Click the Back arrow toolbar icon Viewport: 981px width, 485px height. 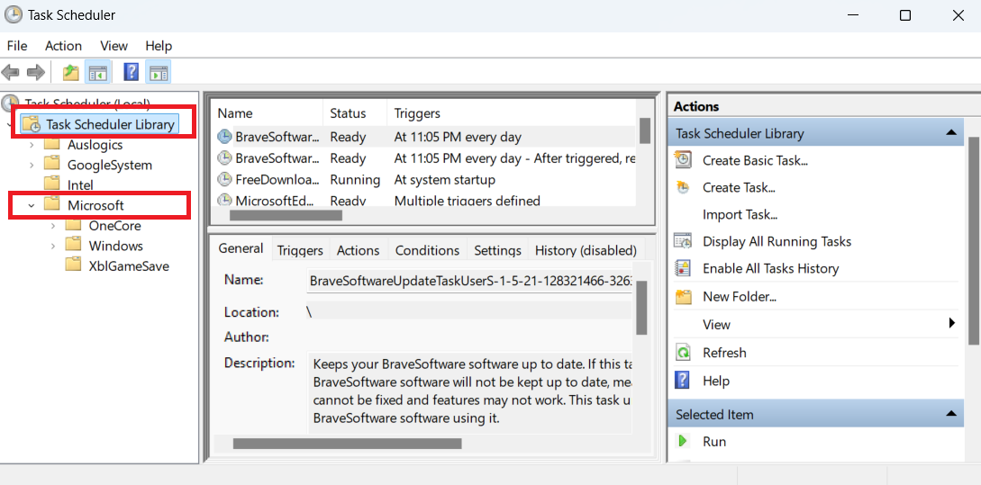click(11, 73)
